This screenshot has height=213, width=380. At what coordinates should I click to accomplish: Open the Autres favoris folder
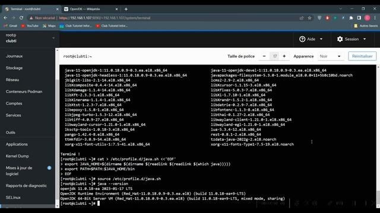pos(366,26)
